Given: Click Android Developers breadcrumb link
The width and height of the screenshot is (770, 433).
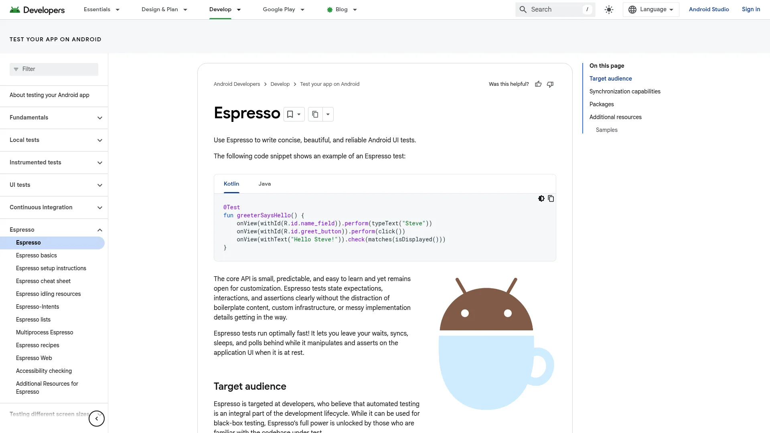Looking at the screenshot, I should 237,84.
